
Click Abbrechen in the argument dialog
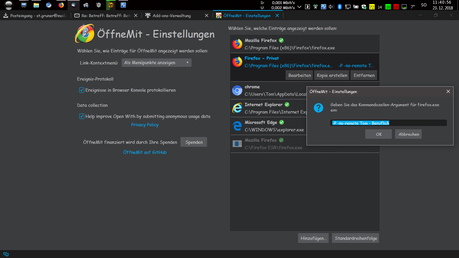[409, 134]
